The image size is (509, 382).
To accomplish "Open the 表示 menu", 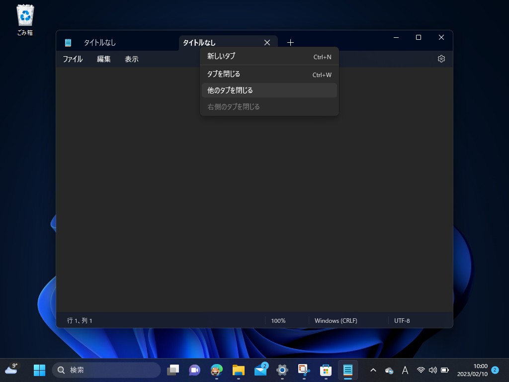I will pos(131,59).
